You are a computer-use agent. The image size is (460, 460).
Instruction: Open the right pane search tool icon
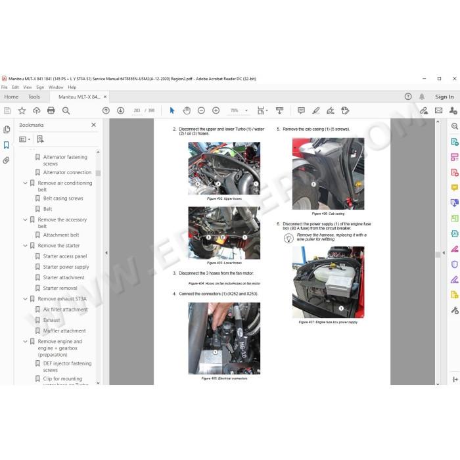[455, 126]
